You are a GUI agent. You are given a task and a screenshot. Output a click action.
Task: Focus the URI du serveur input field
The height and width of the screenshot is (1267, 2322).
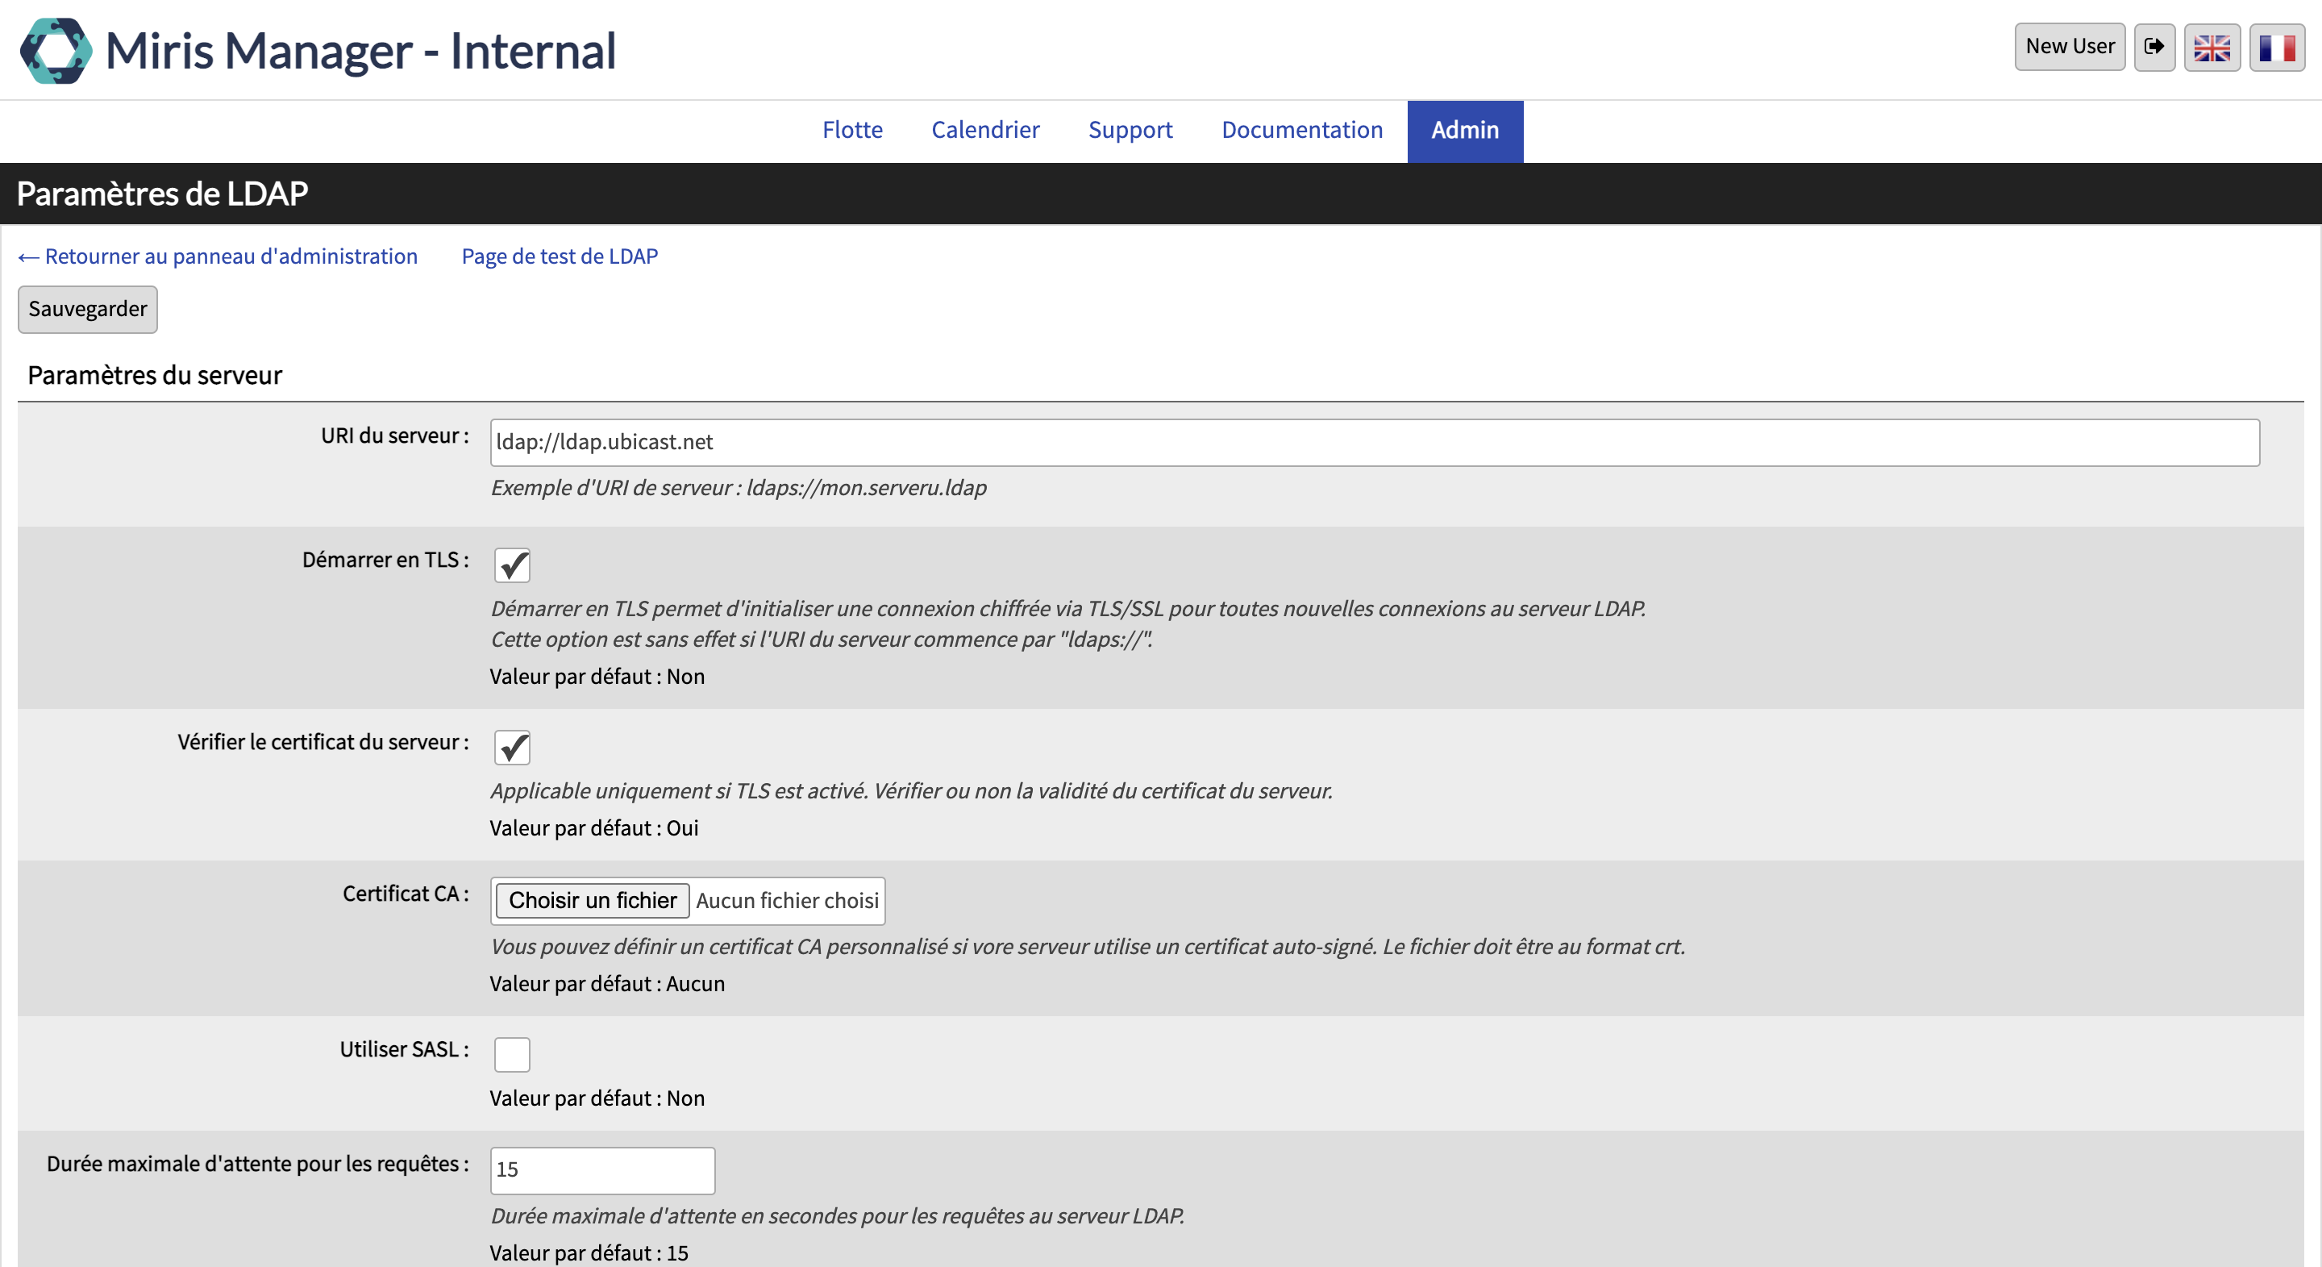tap(1375, 442)
